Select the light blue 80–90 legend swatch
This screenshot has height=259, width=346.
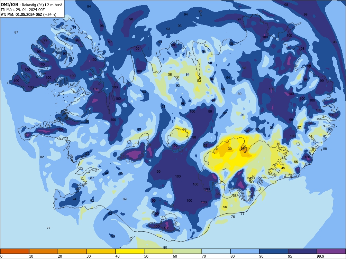coord(245,251)
